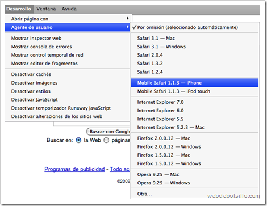This screenshot has height=206, width=267.
Task: Select Por omisión user agent option
Action: [195, 27]
